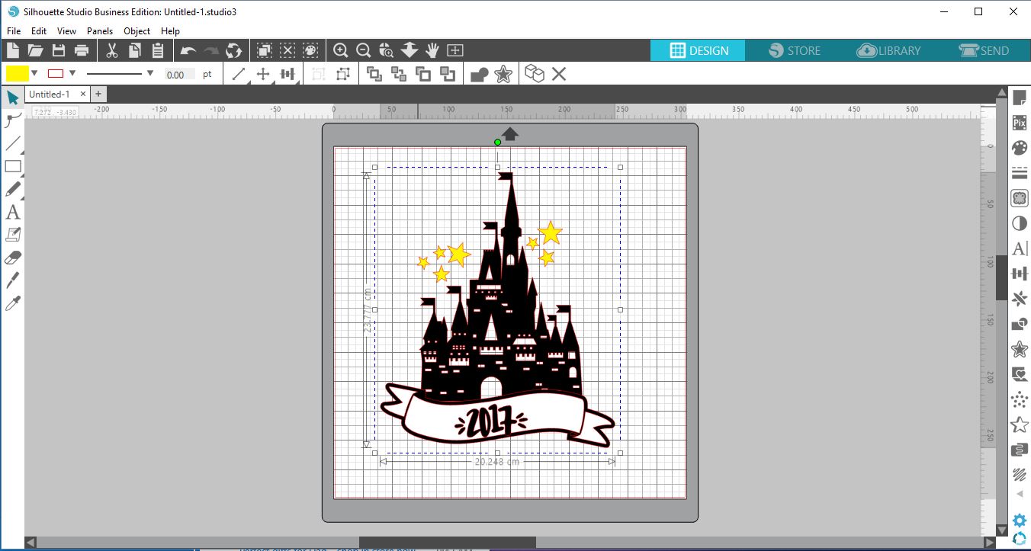Open the Rhinestones panel

(x=1020, y=399)
